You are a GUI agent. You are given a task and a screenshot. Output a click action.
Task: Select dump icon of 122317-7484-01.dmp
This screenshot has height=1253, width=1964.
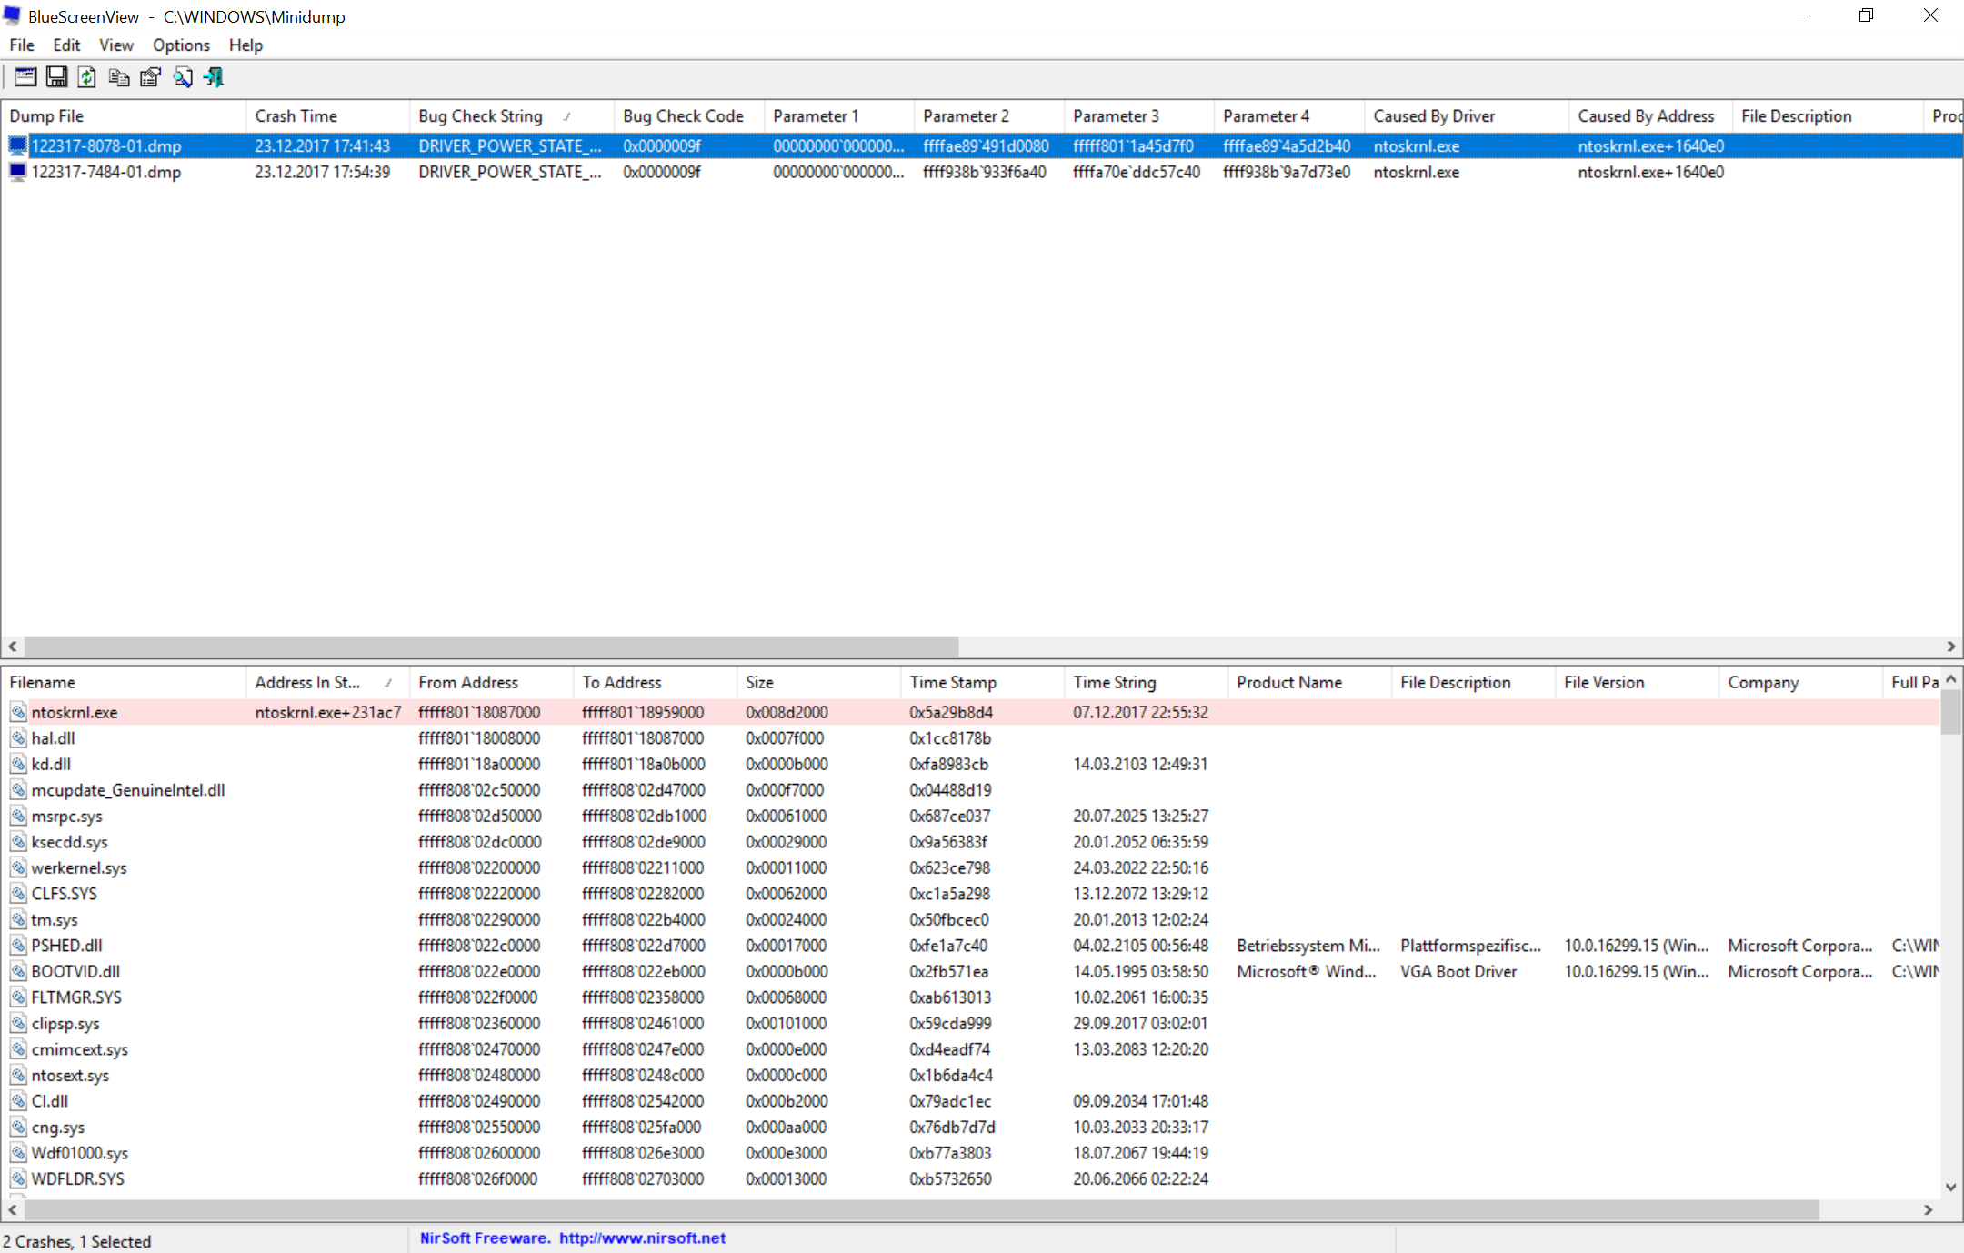(x=17, y=172)
